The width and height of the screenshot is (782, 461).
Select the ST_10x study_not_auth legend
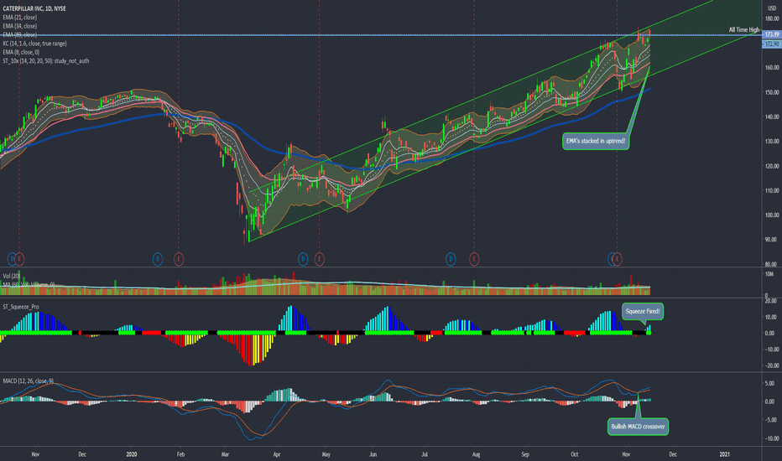point(46,61)
